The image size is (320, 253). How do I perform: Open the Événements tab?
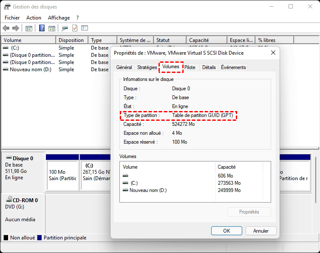click(233, 67)
